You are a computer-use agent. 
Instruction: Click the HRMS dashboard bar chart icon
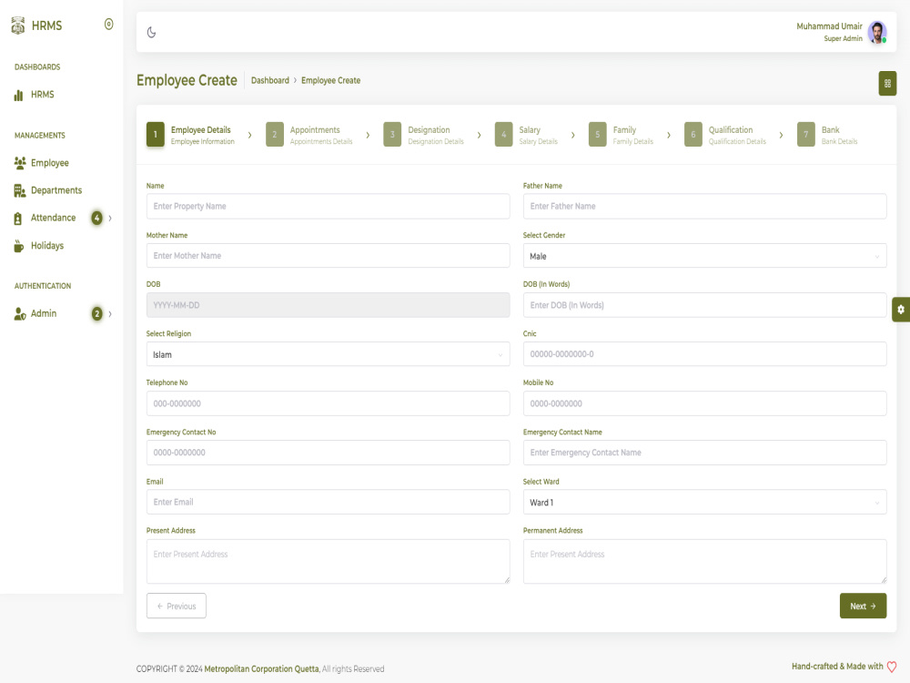pos(18,95)
